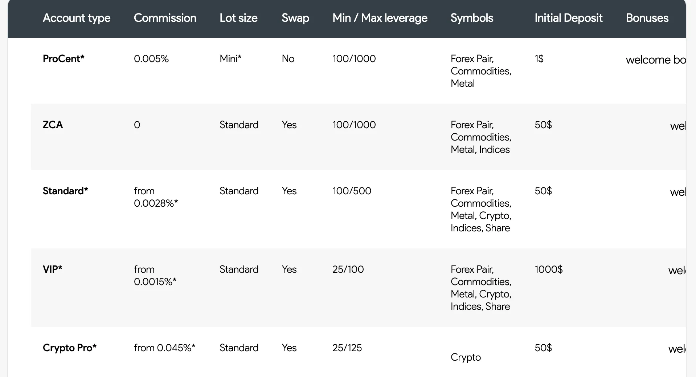Click the 1000$ initial deposit value
The width and height of the screenshot is (696, 377).
pyautogui.click(x=549, y=269)
